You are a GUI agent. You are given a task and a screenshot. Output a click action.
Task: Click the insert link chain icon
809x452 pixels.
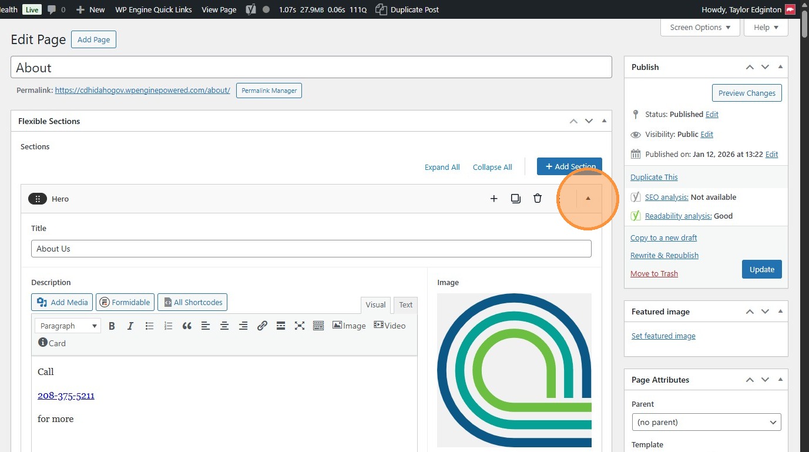(262, 326)
